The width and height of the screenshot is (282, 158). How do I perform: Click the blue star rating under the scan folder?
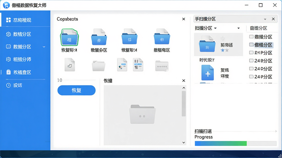click(223, 50)
